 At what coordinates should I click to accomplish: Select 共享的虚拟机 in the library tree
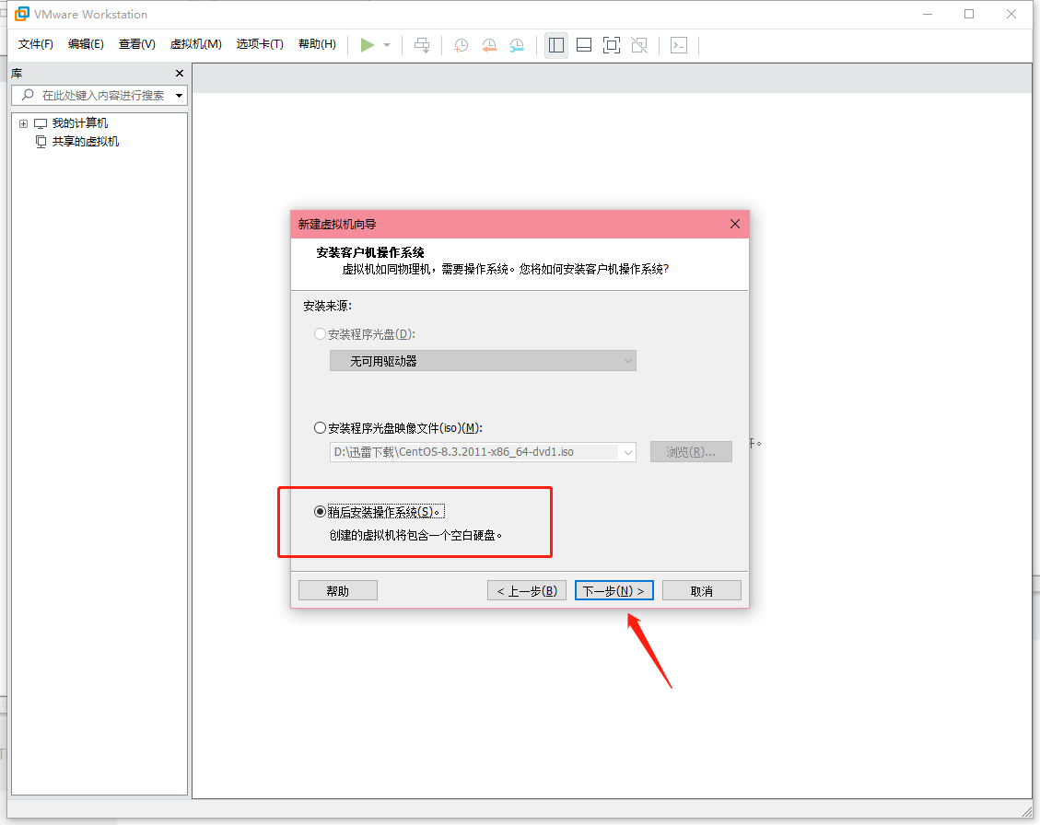click(x=86, y=141)
